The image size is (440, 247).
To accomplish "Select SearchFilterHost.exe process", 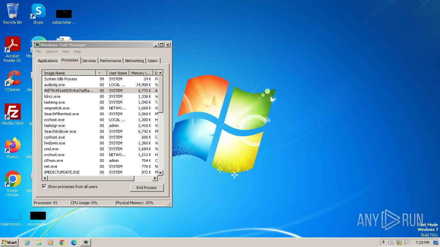I will click(100, 114).
